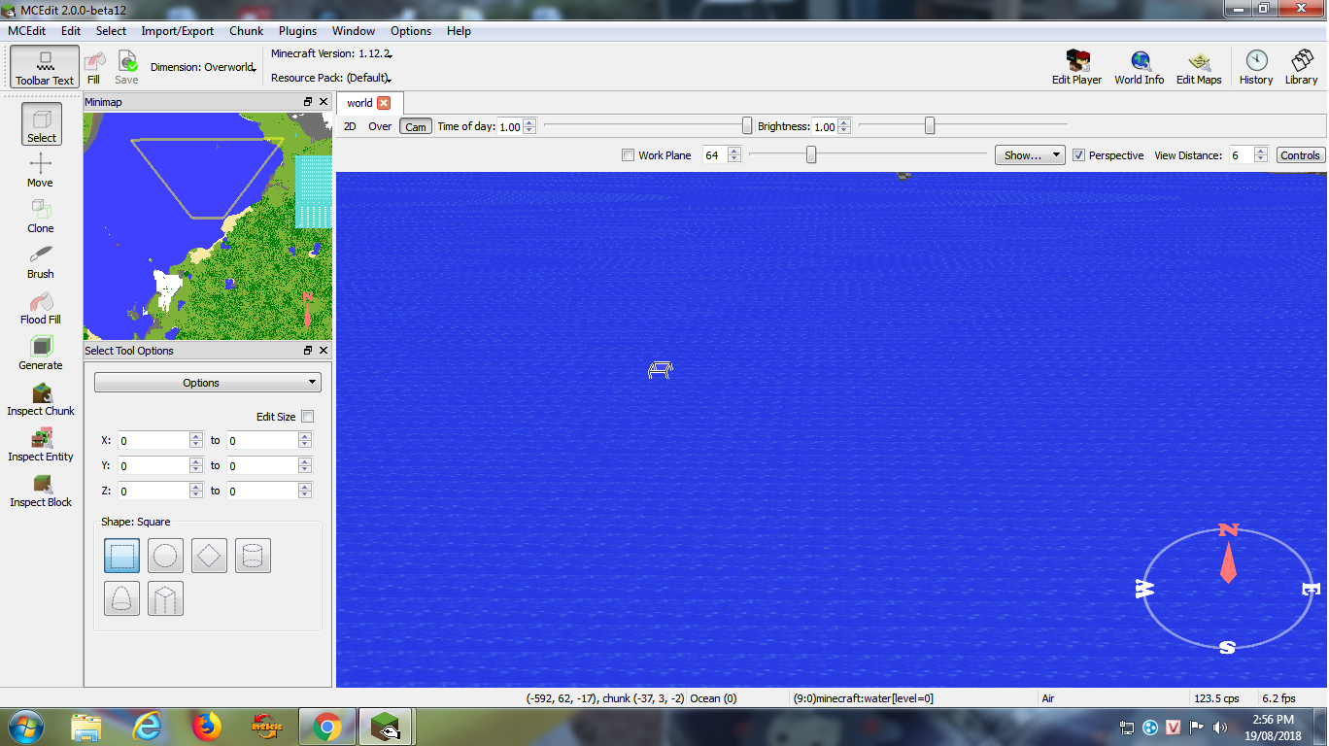
Task: Switch to the world tab
Action: pos(369,103)
